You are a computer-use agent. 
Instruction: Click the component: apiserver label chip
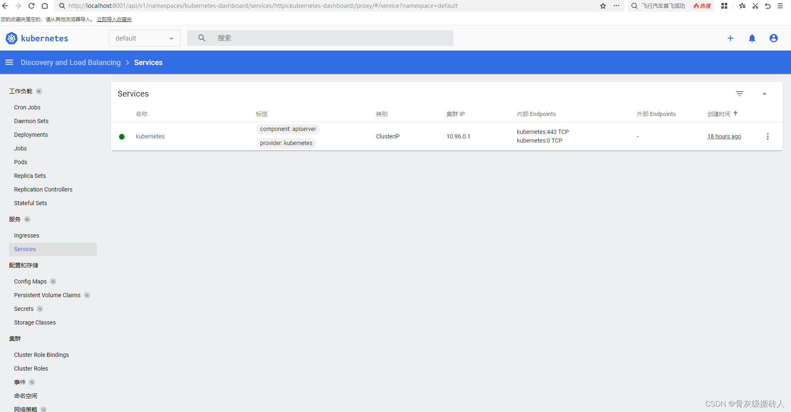(x=288, y=129)
